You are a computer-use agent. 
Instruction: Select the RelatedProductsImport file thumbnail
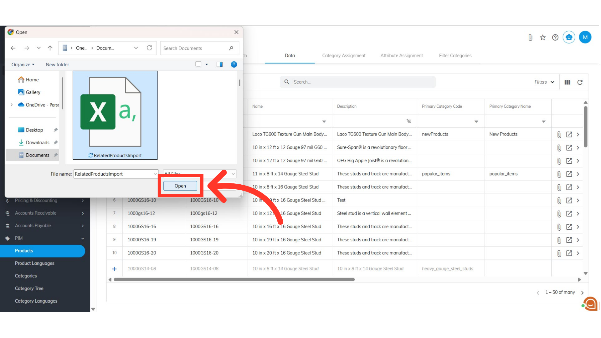[x=115, y=115]
